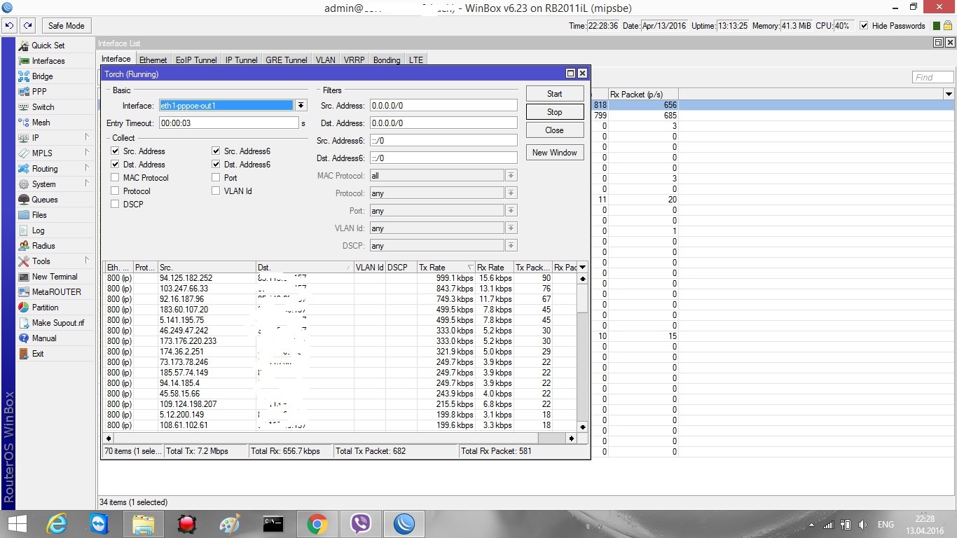Screen dimensions: 957x538
Task: Toggle the Hide Passwords checkbox
Action: tap(864, 26)
